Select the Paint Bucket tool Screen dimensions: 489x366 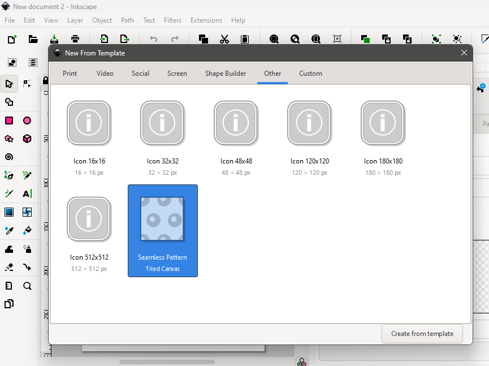coord(27,231)
